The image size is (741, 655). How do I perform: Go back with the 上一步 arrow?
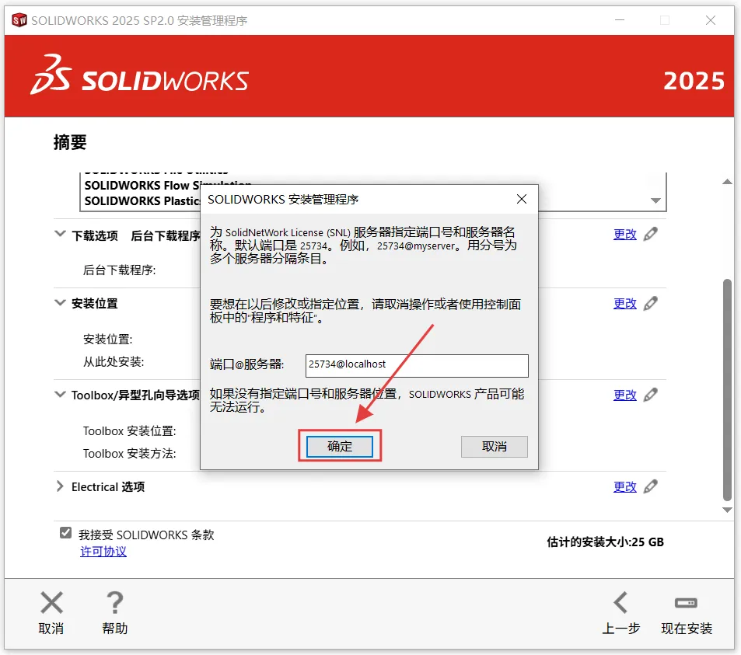pos(620,603)
